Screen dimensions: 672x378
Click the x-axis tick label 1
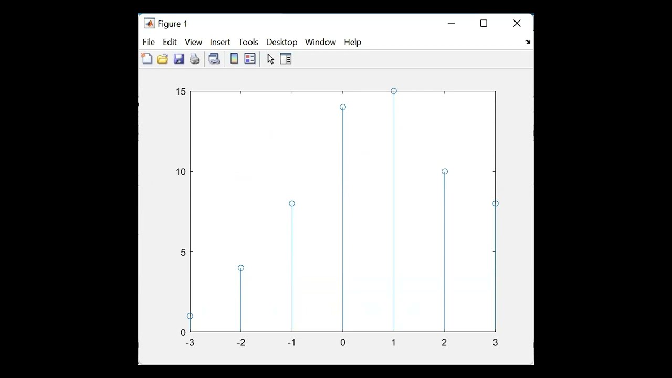click(x=394, y=343)
